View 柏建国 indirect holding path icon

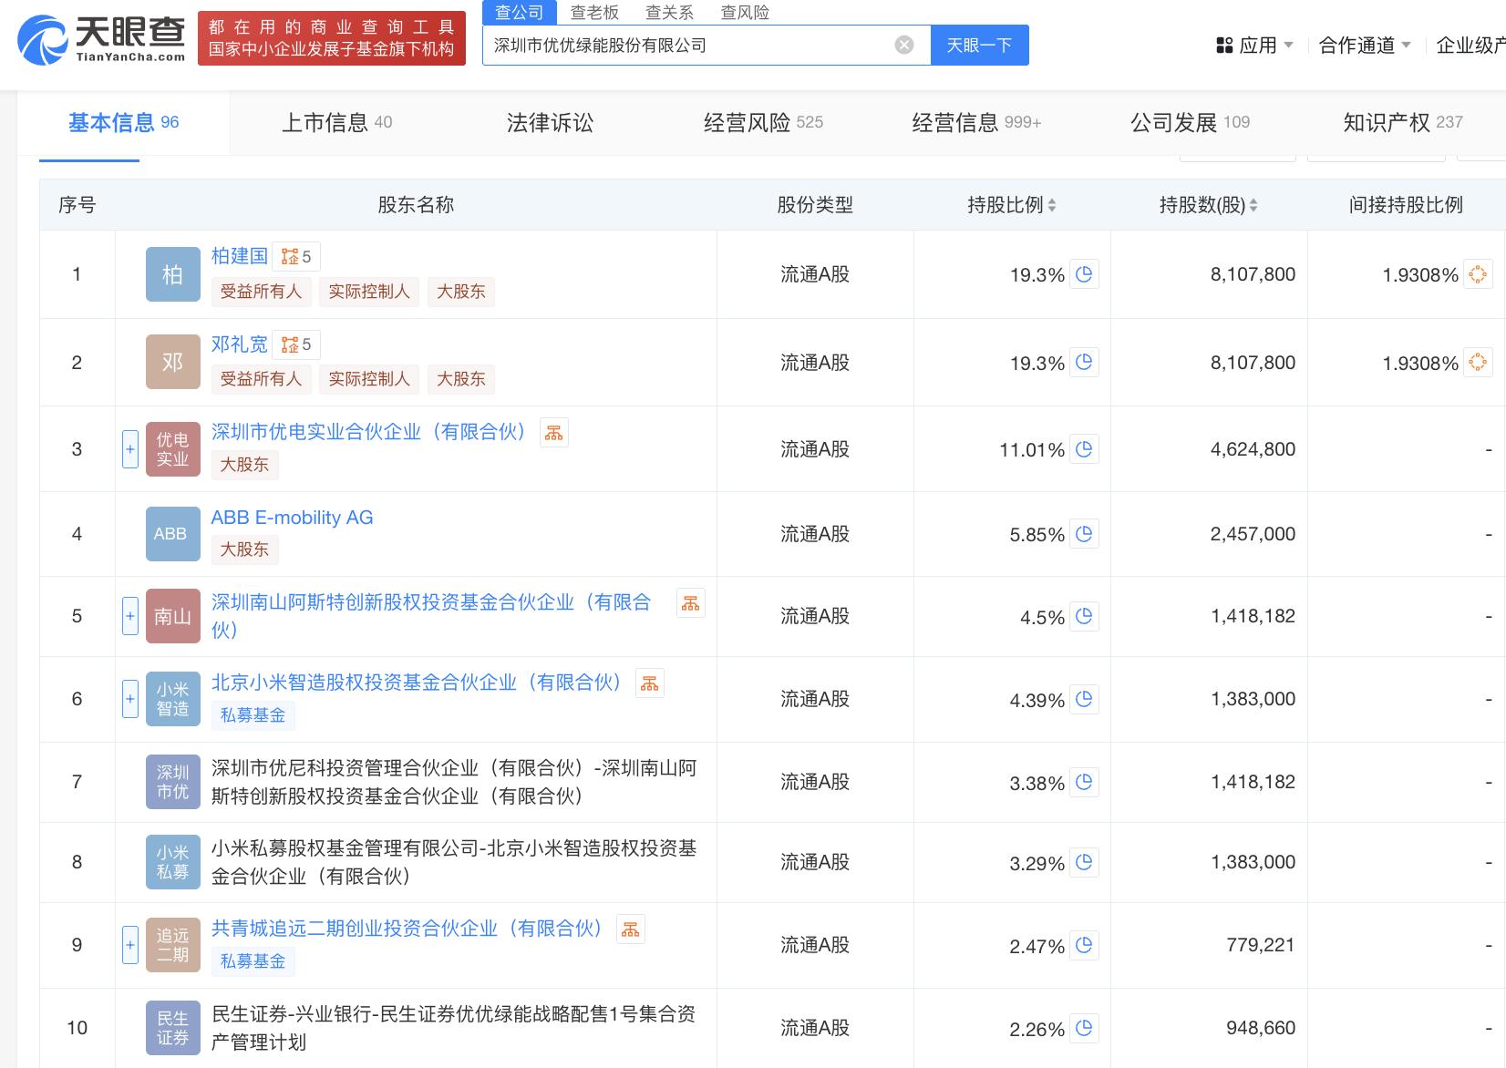pyautogui.click(x=1478, y=274)
